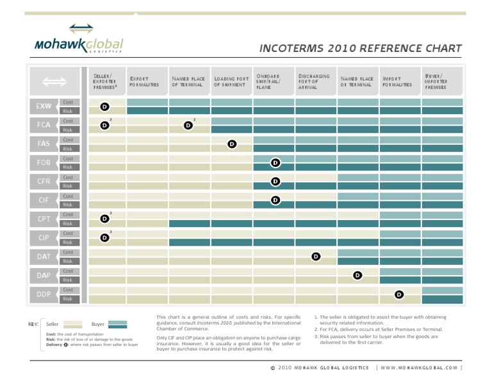Click the EXW buyer cost cell under Export Formalities

147,102
